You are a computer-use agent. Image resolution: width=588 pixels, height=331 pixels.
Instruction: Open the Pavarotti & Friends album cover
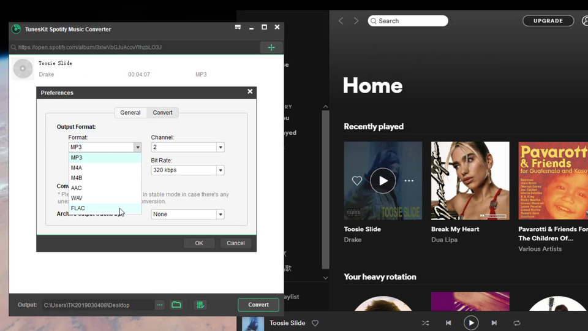553,180
